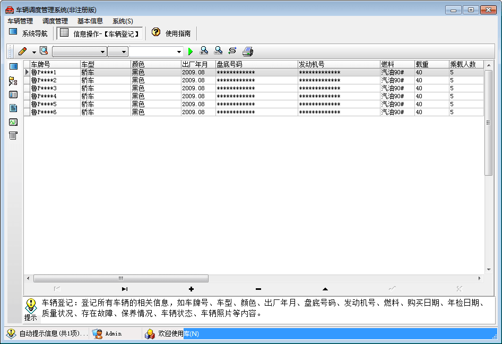
Task: Click the pencil edit tool icon
Action: click(x=22, y=51)
